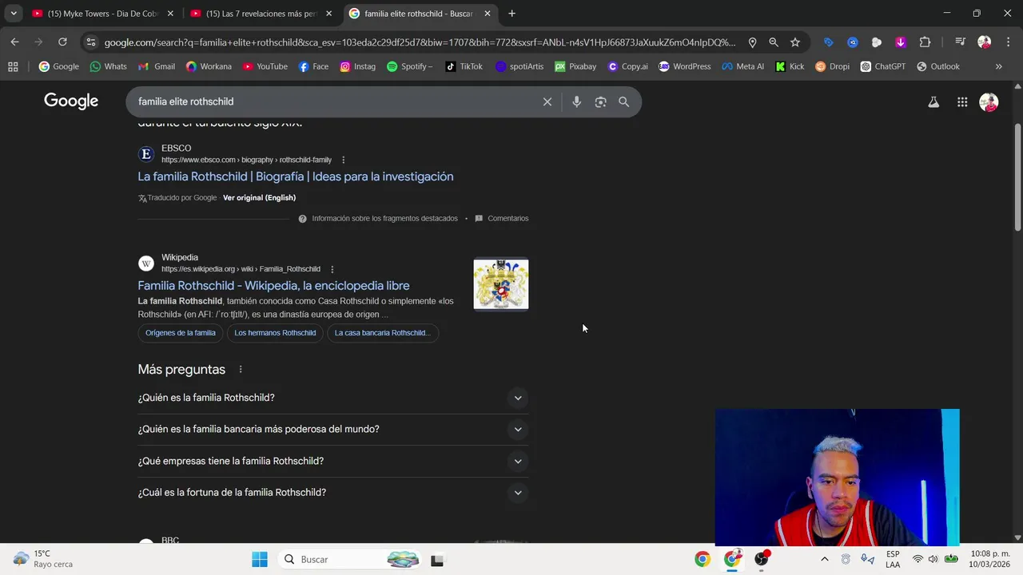
Task: Open the ChatGPT bookmark
Action: click(882, 66)
